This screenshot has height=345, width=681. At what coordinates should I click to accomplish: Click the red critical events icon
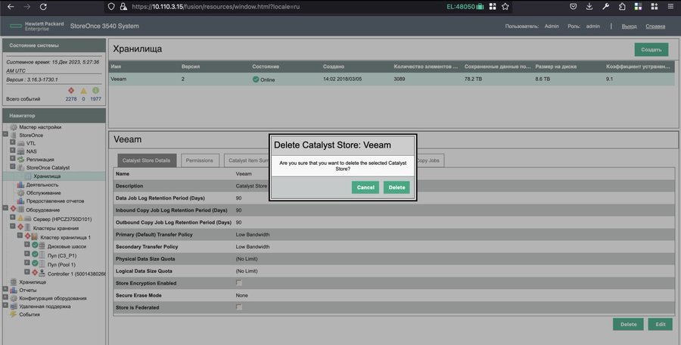click(x=71, y=90)
